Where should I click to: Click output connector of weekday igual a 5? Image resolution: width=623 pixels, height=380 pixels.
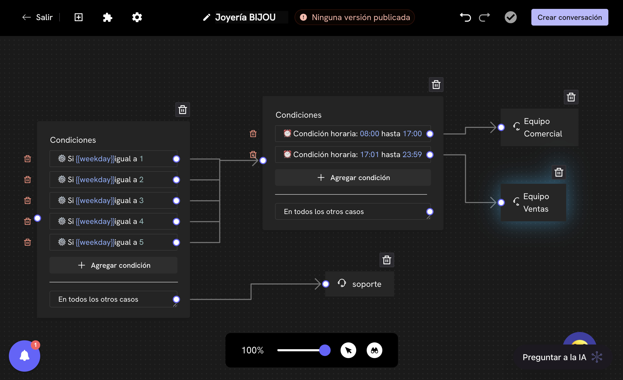coord(177,242)
